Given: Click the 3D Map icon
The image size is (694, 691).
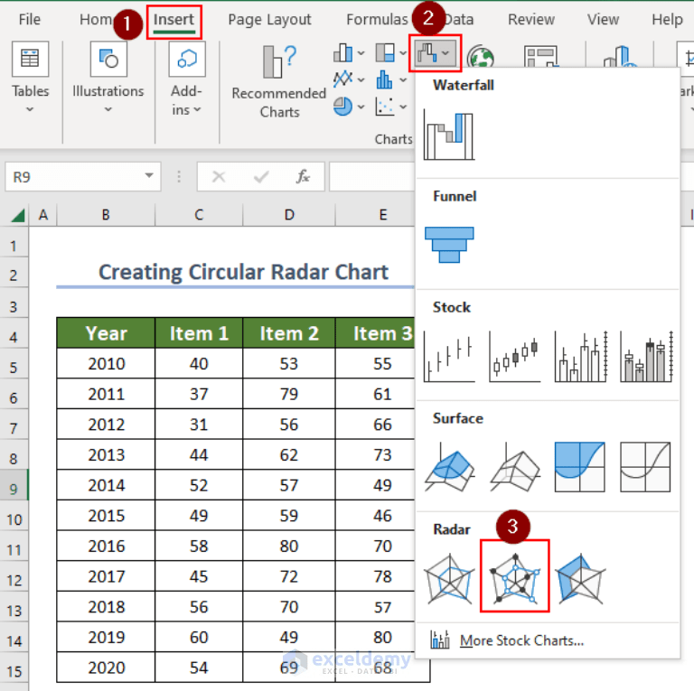Looking at the screenshot, I should (620, 56).
